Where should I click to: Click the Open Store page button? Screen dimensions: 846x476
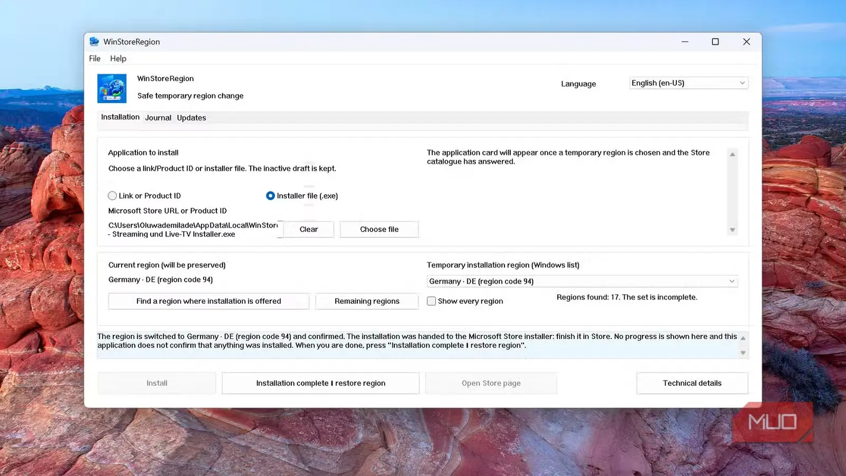click(x=491, y=383)
